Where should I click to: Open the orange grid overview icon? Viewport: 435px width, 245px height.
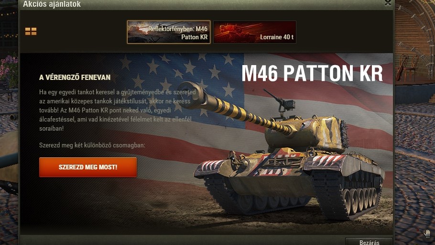31,32
